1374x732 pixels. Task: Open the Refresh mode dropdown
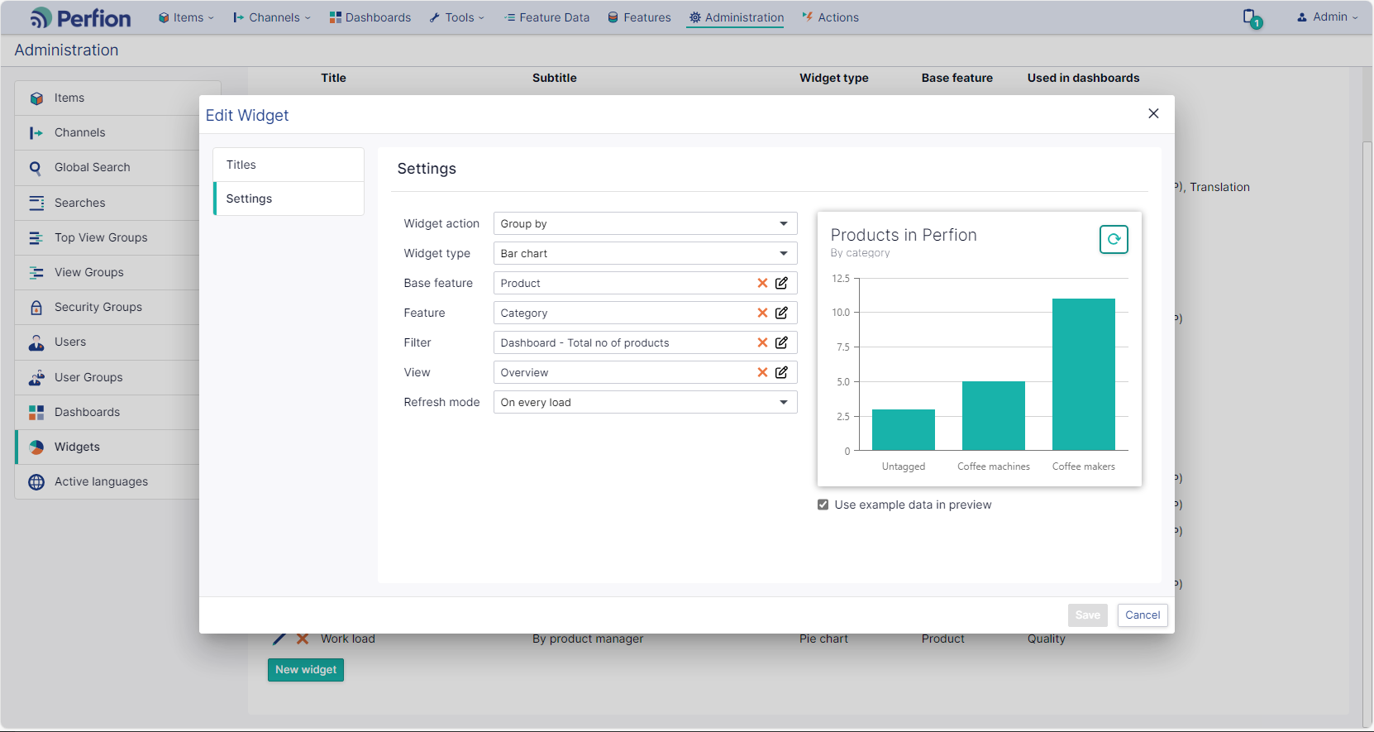(x=645, y=402)
